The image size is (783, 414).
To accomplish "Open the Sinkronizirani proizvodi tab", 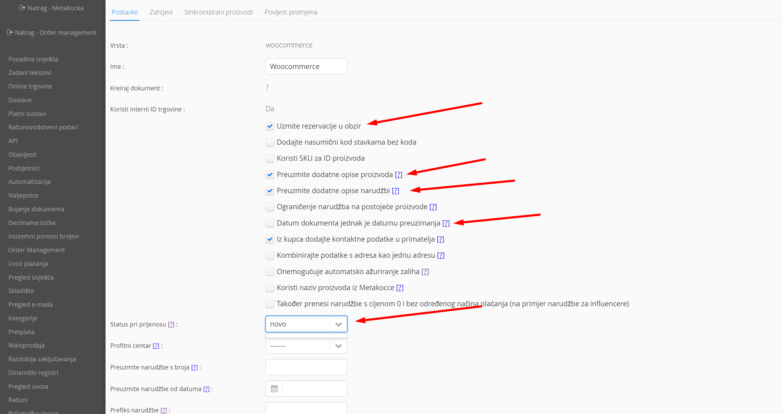I will pos(218,12).
